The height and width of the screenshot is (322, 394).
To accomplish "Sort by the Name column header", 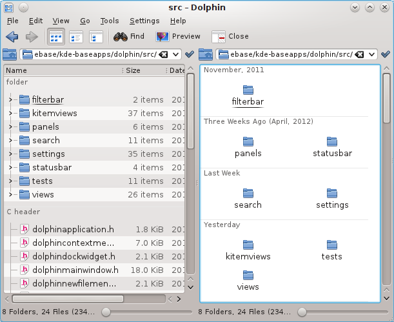I will (x=17, y=70).
